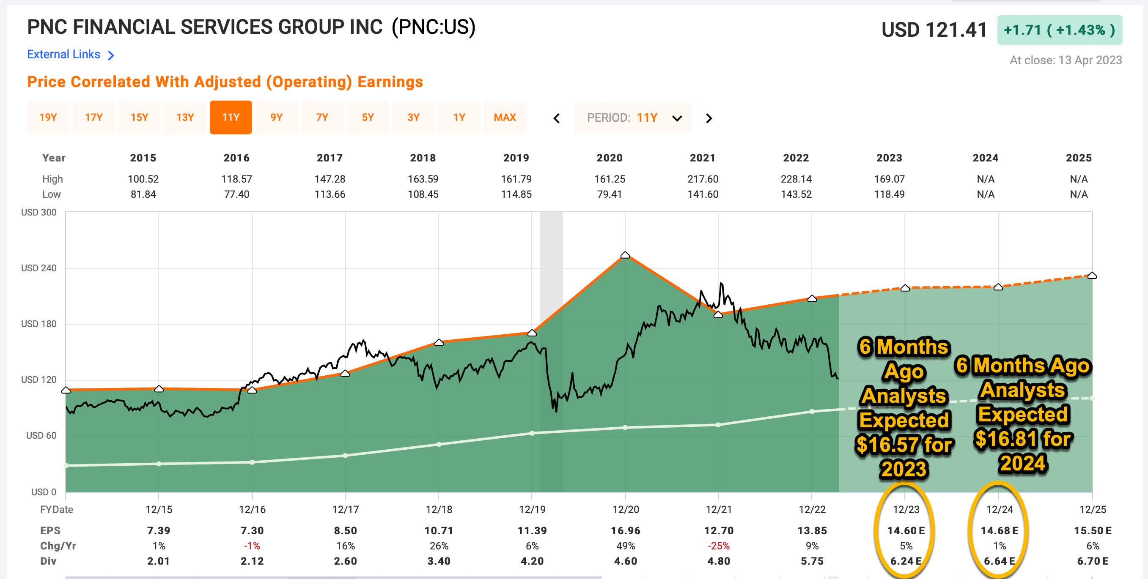Image resolution: width=1148 pixels, height=579 pixels.
Task: Click the +1.71 price change badge
Action: pyautogui.click(x=1059, y=30)
